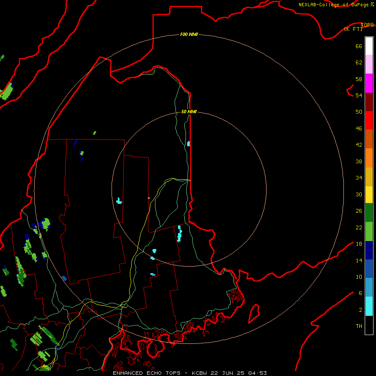376x376 pixels.
Task: Pick the dark orange legend swatch
Action: (369, 139)
